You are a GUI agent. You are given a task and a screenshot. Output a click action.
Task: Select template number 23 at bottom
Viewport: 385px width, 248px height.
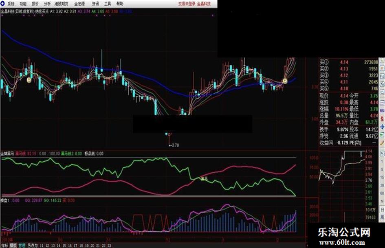(x=109, y=246)
